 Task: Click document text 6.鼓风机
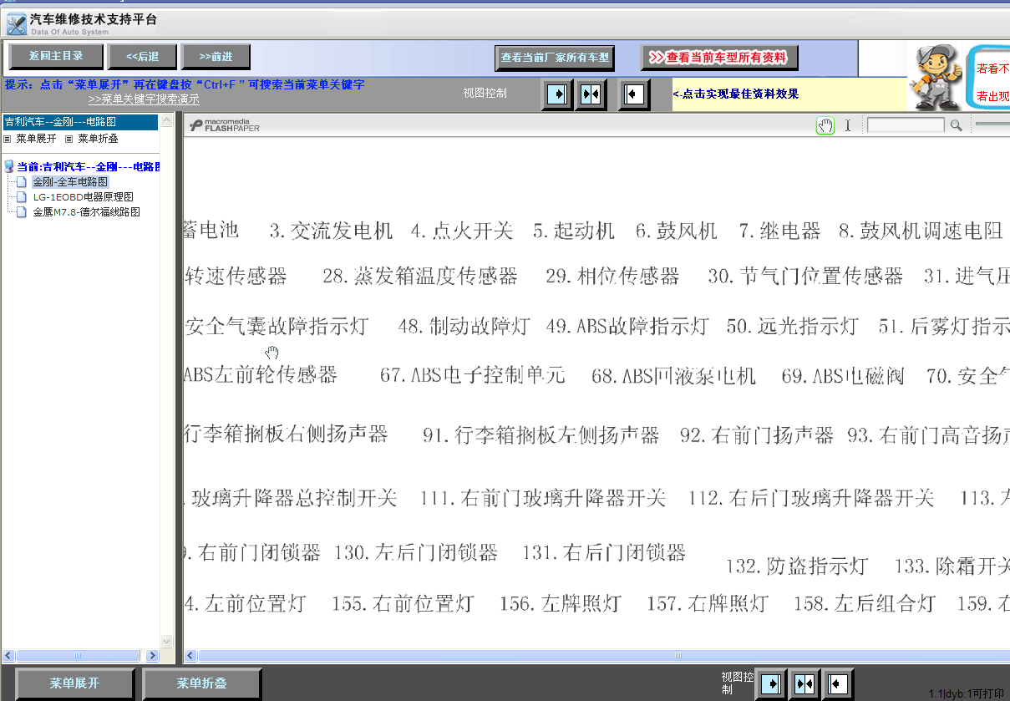point(677,231)
